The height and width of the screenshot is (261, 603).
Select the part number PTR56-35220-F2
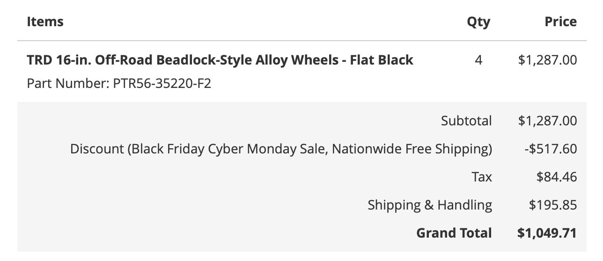click(162, 84)
